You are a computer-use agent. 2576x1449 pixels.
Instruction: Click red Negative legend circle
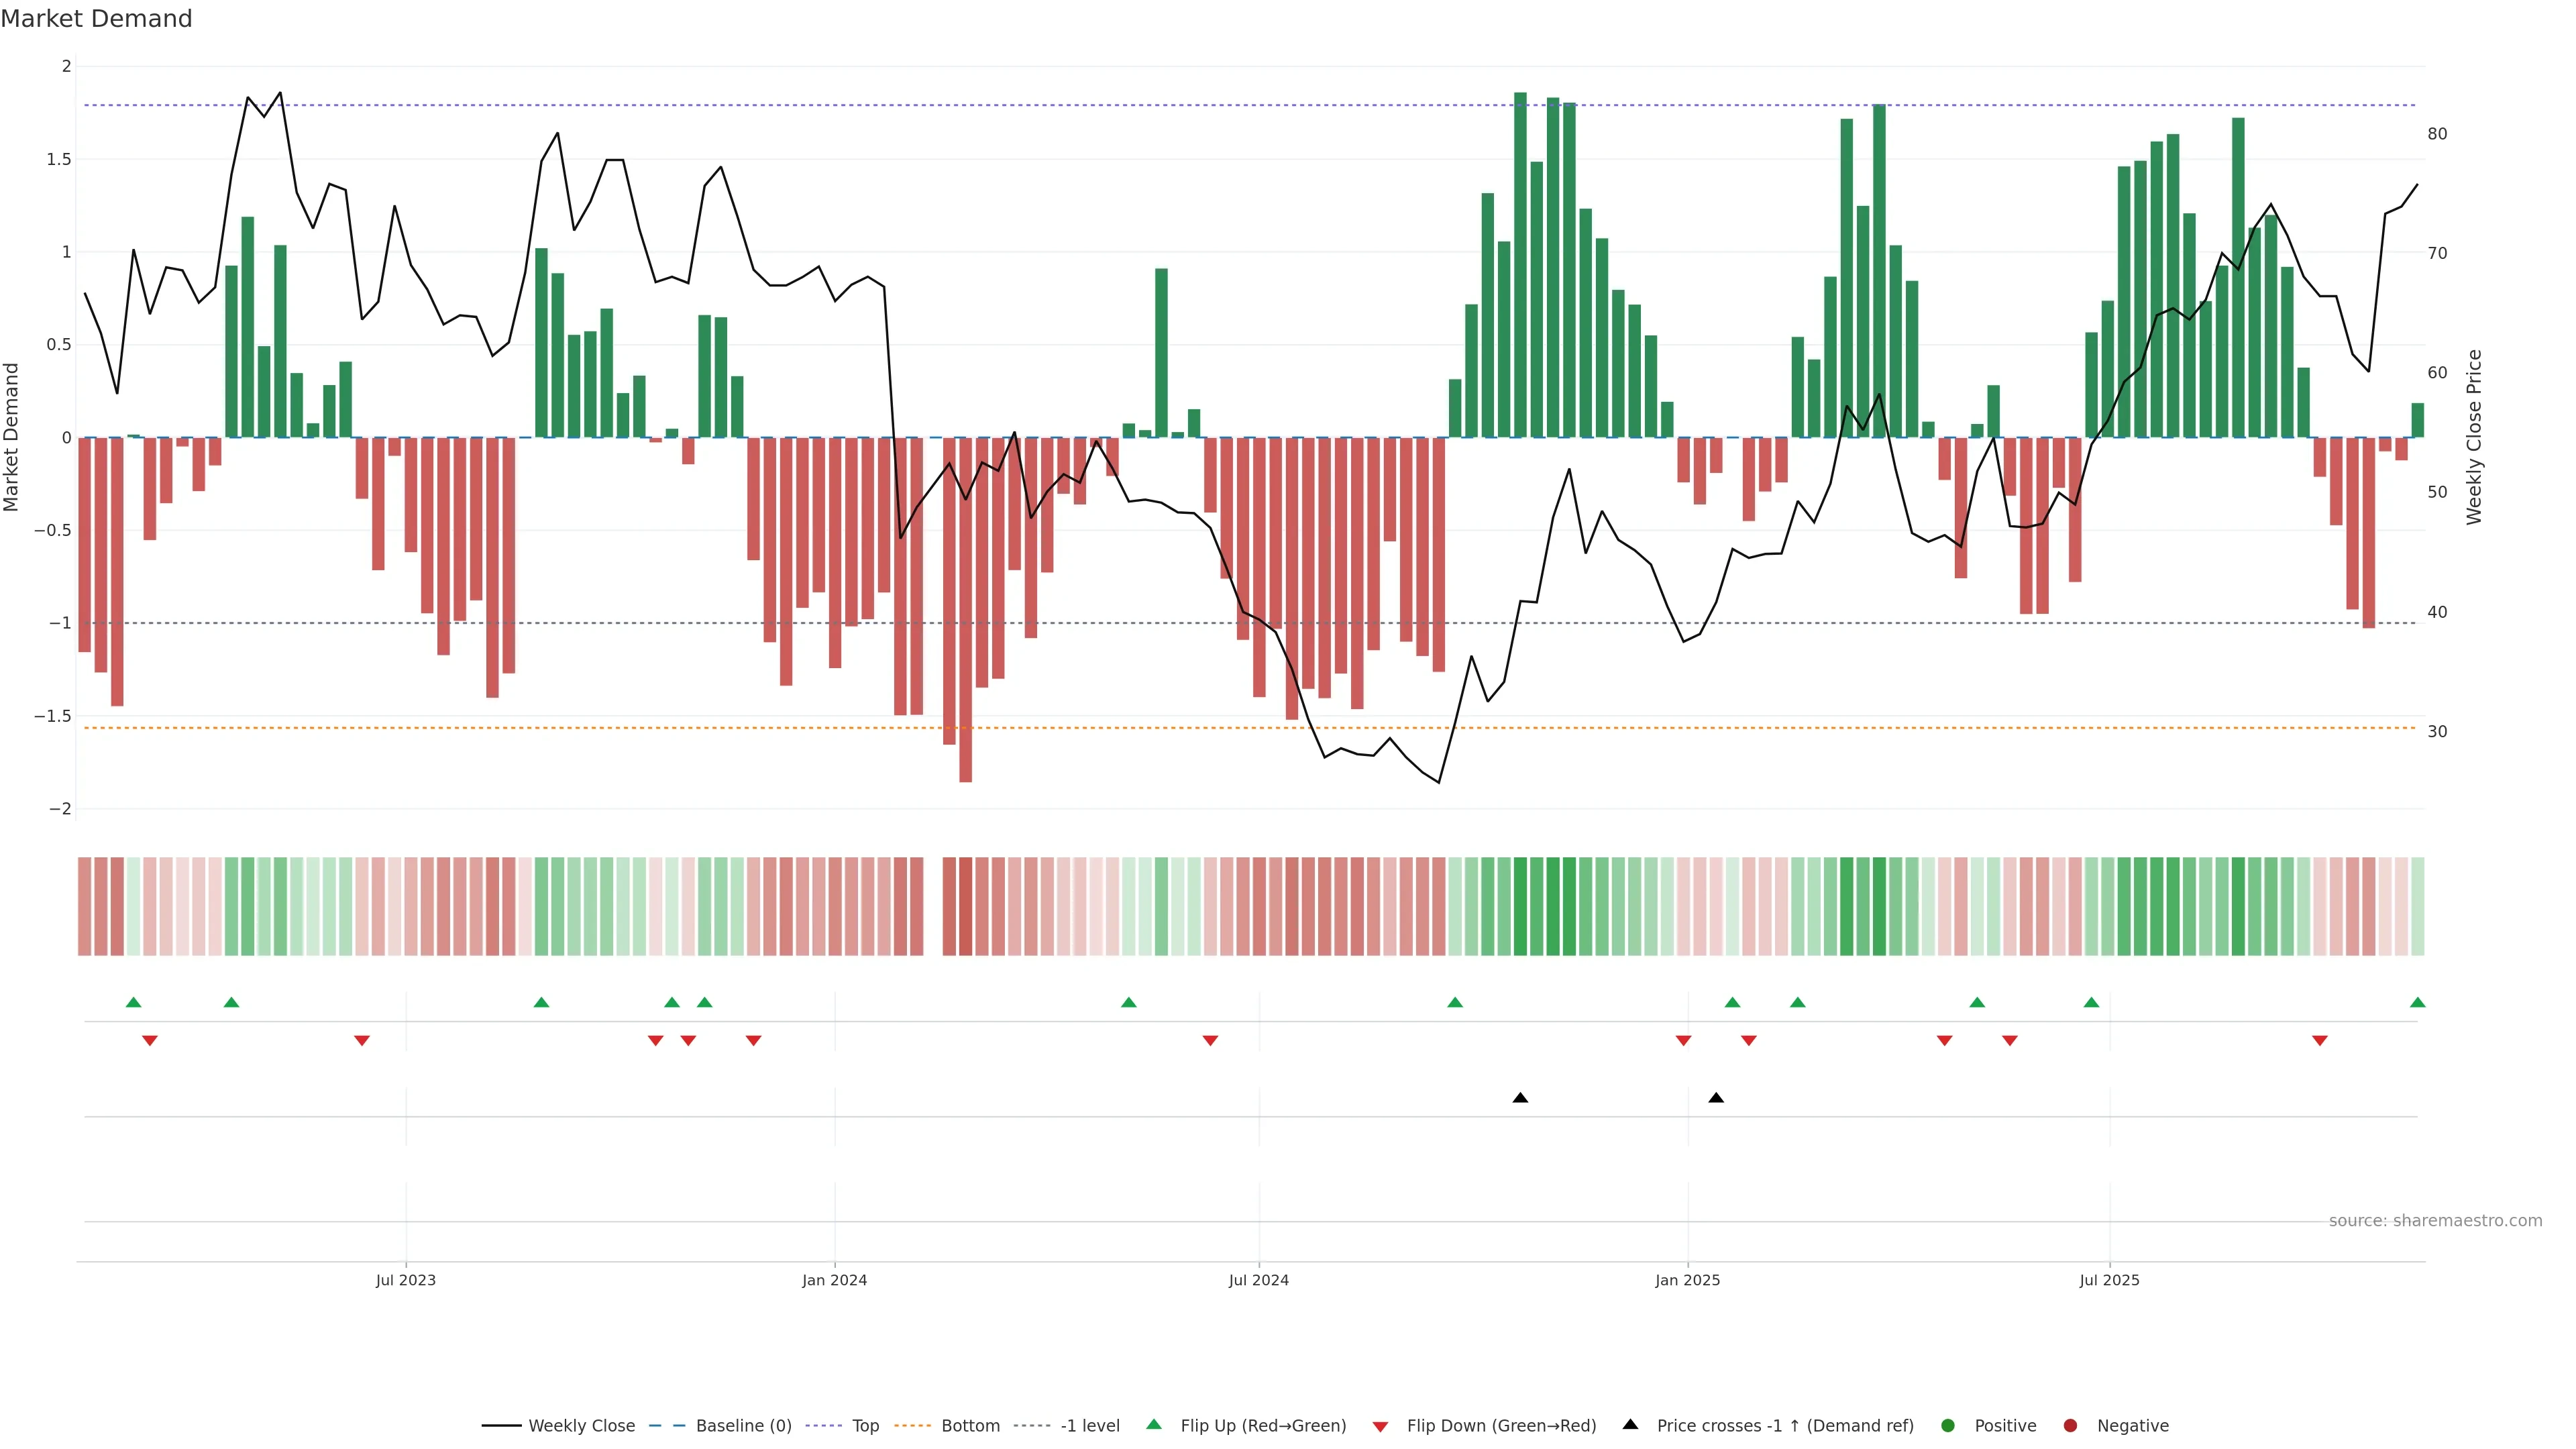point(2070,1425)
